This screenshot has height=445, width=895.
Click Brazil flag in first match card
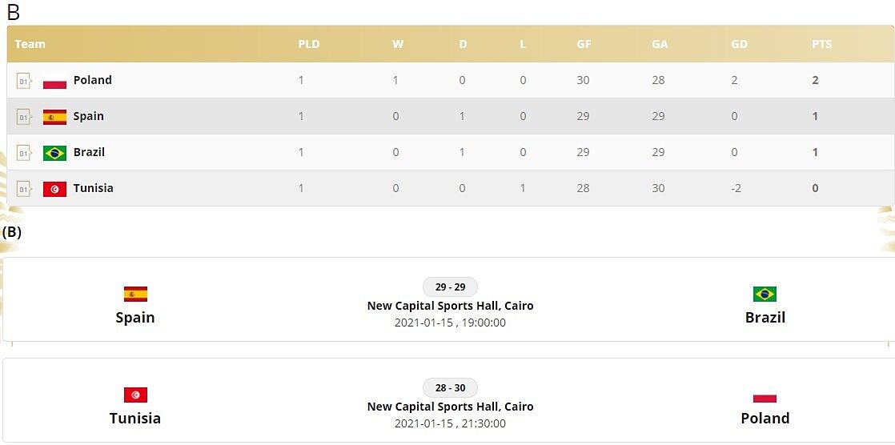pos(765,294)
